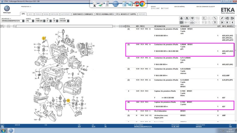Open the Modèle PO dropdown
The width and height of the screenshot is (237, 133).
[x=33, y=21]
